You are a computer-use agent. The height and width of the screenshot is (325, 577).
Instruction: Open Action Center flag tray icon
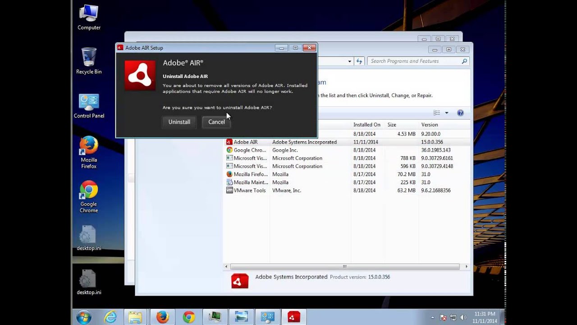tap(443, 317)
